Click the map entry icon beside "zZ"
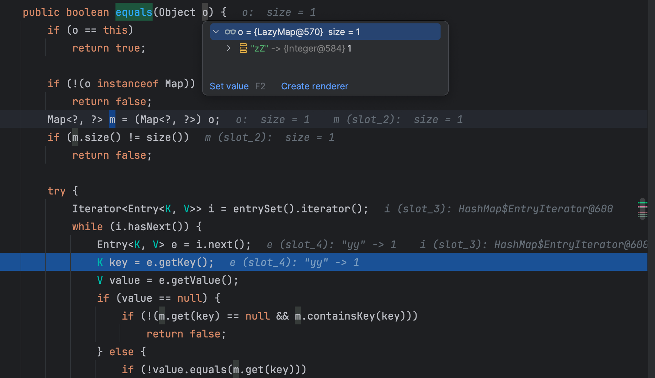The width and height of the screenshot is (655, 378). [x=243, y=48]
